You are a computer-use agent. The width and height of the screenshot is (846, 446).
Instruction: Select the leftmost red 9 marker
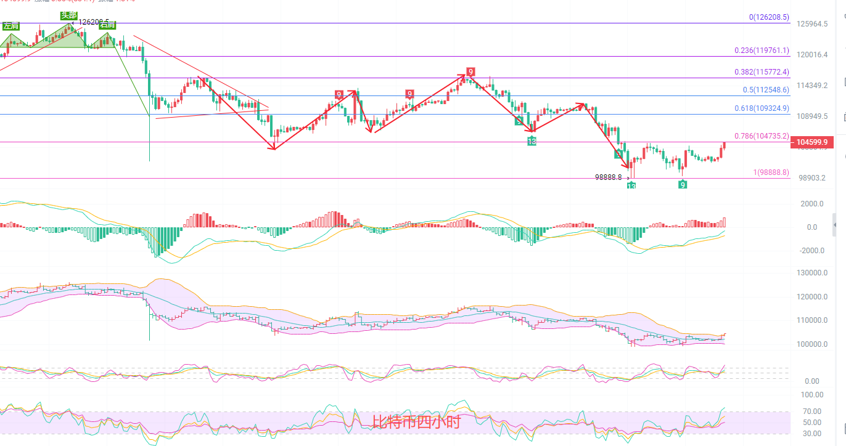(339, 94)
